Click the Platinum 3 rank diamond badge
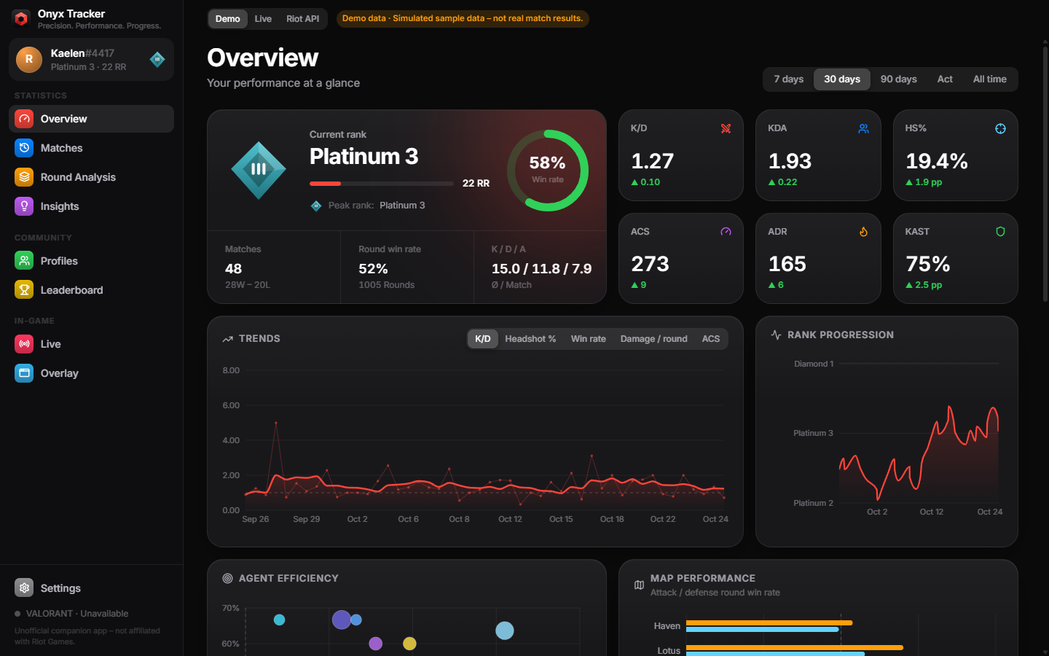The width and height of the screenshot is (1049, 656). point(259,170)
